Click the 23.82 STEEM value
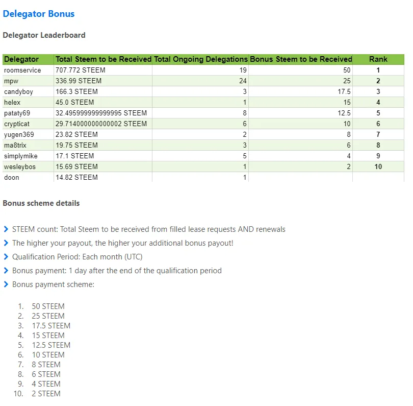 (x=76, y=134)
